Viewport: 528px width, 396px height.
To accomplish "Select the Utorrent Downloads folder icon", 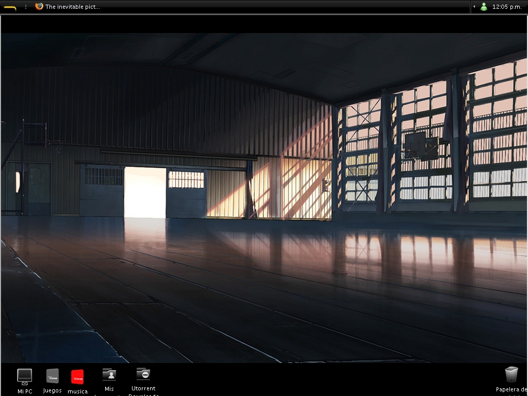I will (143, 374).
